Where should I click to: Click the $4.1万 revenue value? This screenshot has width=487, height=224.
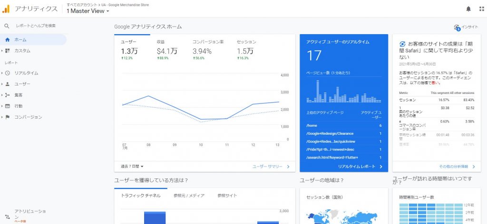pyautogui.click(x=167, y=51)
